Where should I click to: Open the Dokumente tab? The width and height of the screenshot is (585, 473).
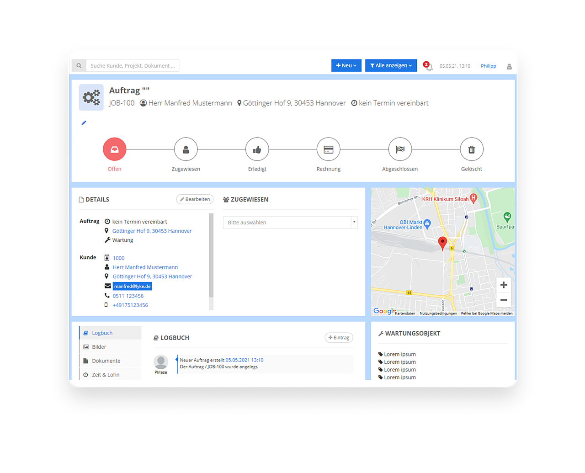[x=106, y=361]
